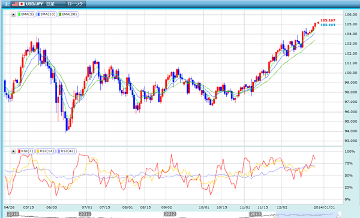The image size is (360, 218).
Task: Click the chart number label 2:
Action: 7,4
